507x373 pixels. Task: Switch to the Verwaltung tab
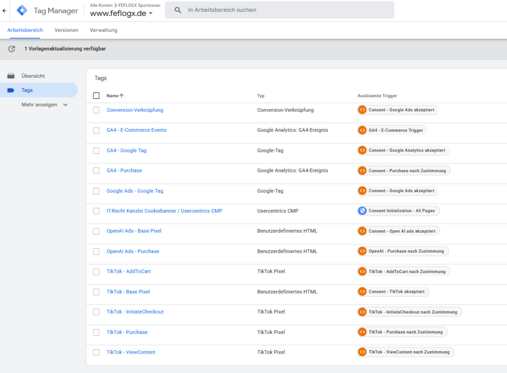pyautogui.click(x=103, y=30)
